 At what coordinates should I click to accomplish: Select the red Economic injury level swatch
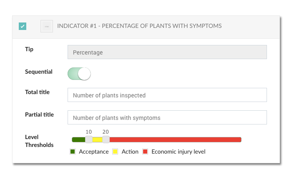[x=145, y=152]
